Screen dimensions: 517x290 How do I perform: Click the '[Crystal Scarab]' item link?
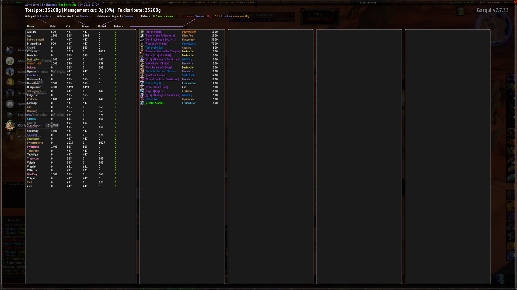coord(154,103)
